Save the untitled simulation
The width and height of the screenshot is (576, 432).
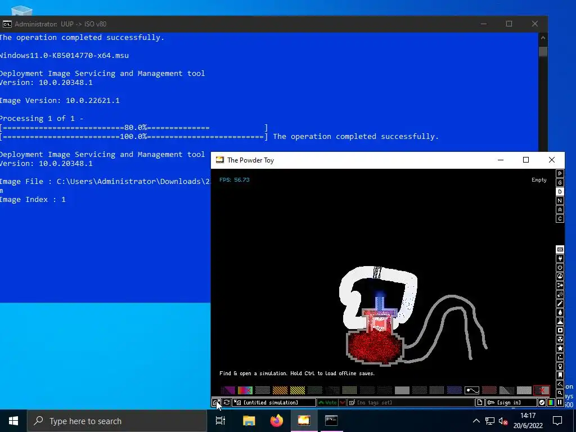[x=274, y=403]
